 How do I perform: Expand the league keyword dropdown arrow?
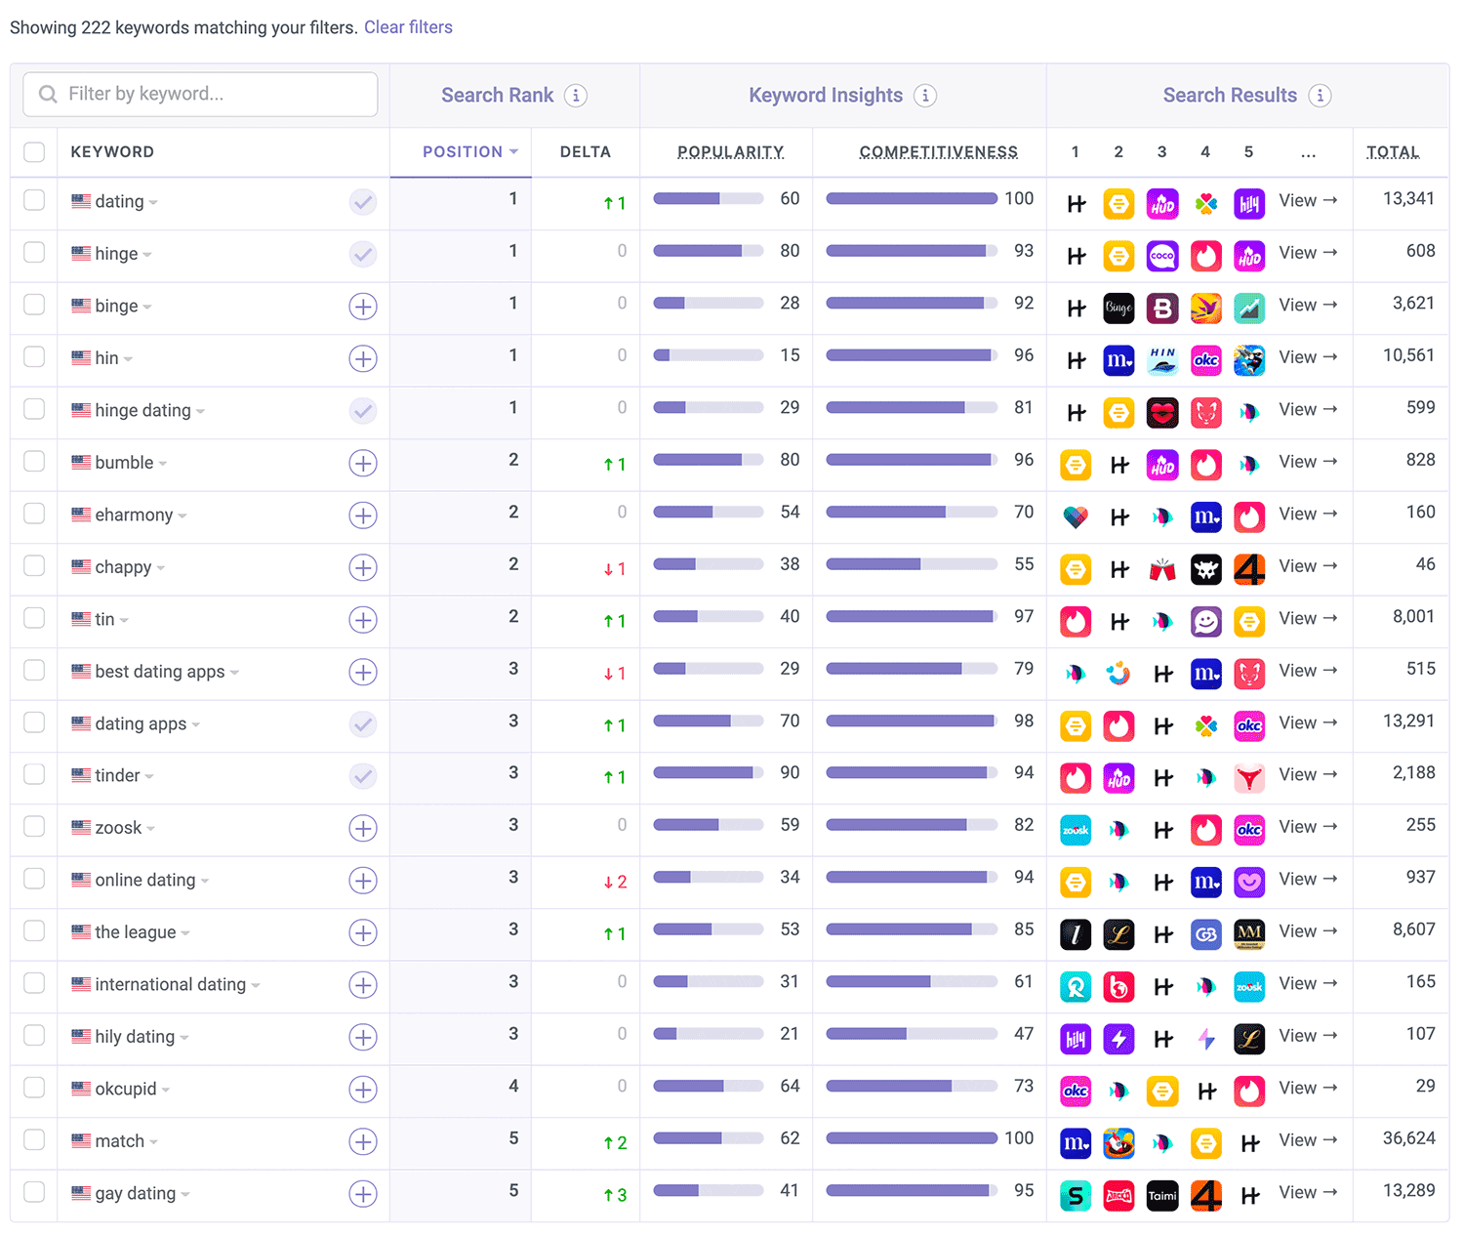185,933
